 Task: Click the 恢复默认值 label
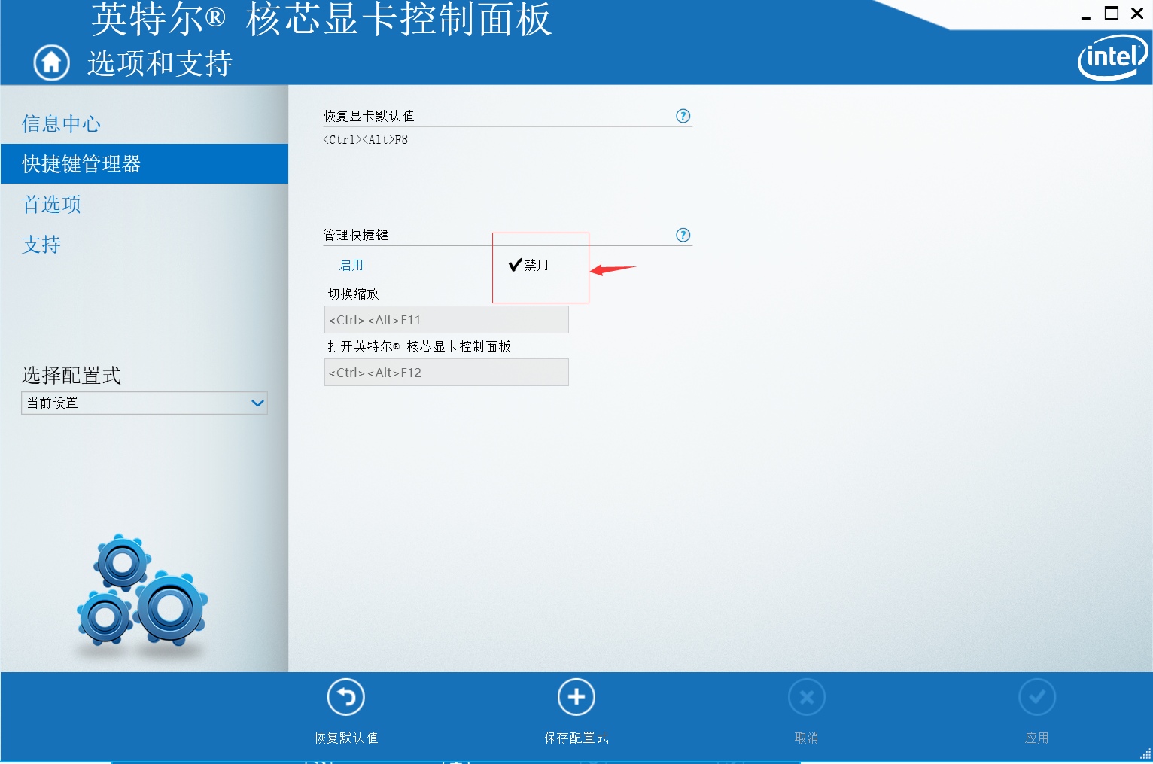(346, 738)
